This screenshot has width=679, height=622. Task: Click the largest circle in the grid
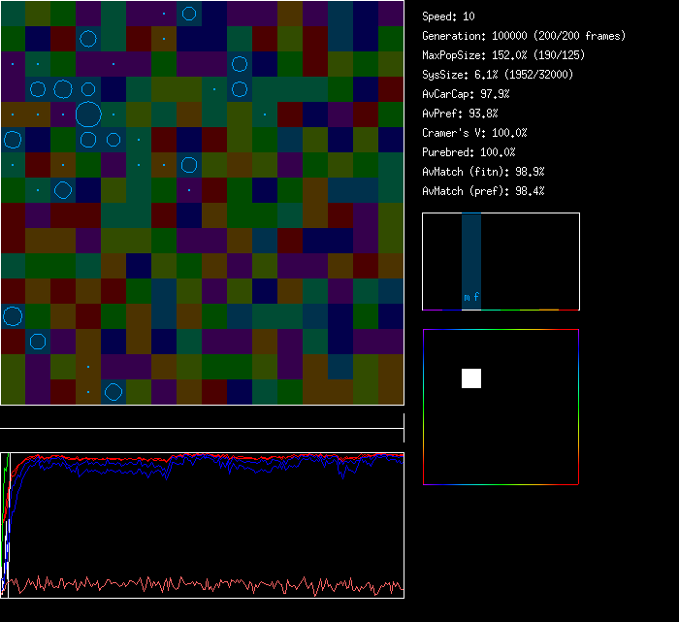[x=88, y=115]
